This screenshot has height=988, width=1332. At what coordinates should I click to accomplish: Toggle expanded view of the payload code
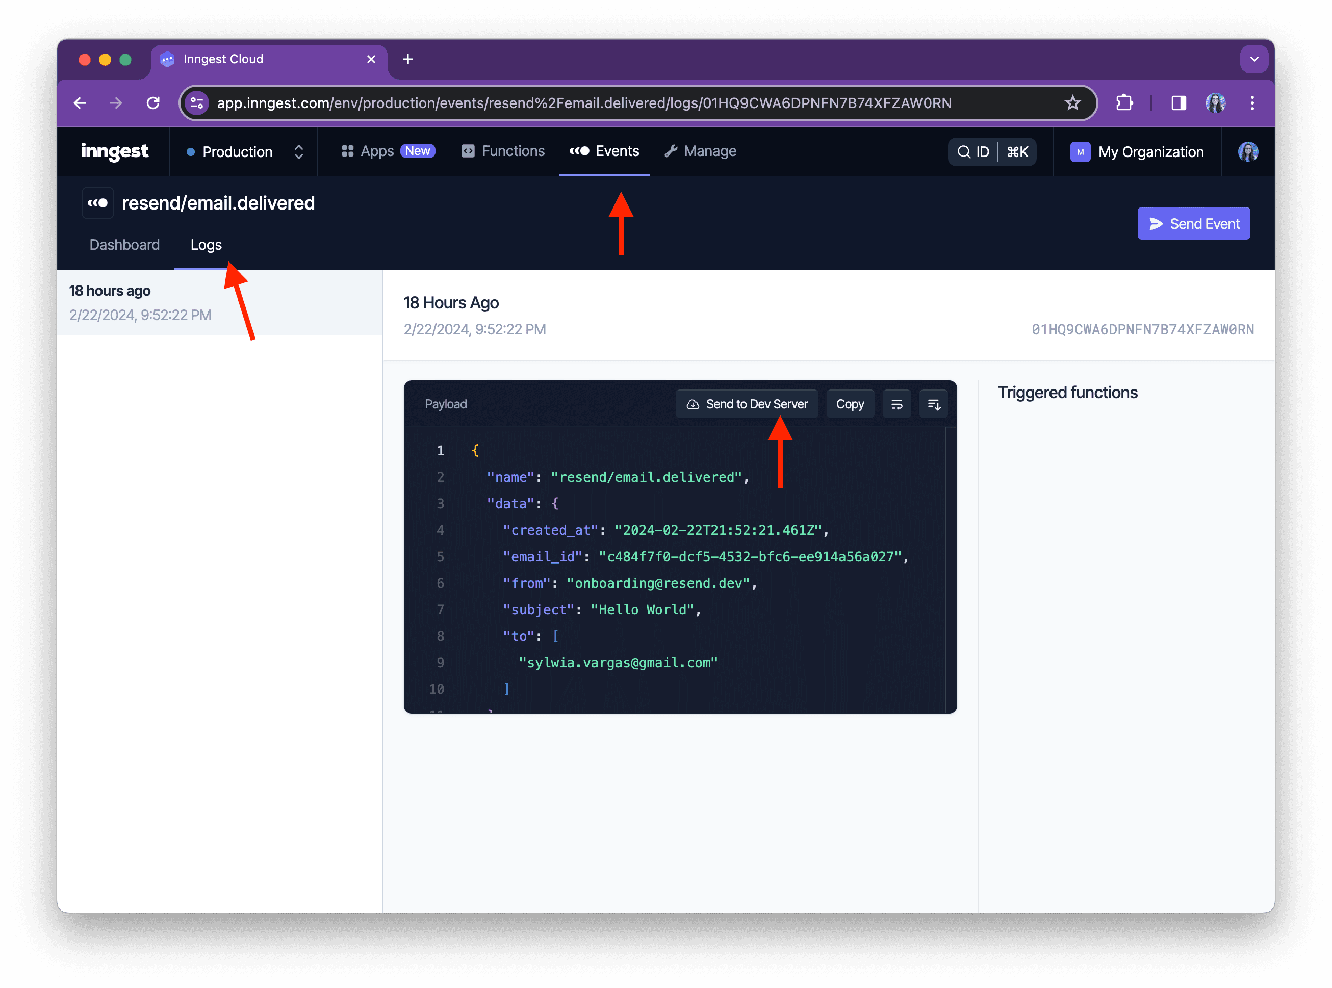pos(934,404)
